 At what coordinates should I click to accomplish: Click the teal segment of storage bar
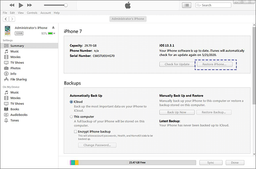pos(73,163)
